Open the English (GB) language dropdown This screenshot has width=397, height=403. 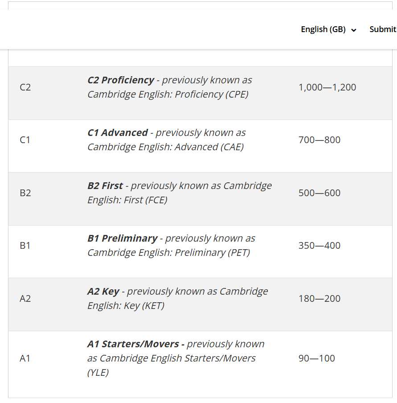[x=328, y=29]
